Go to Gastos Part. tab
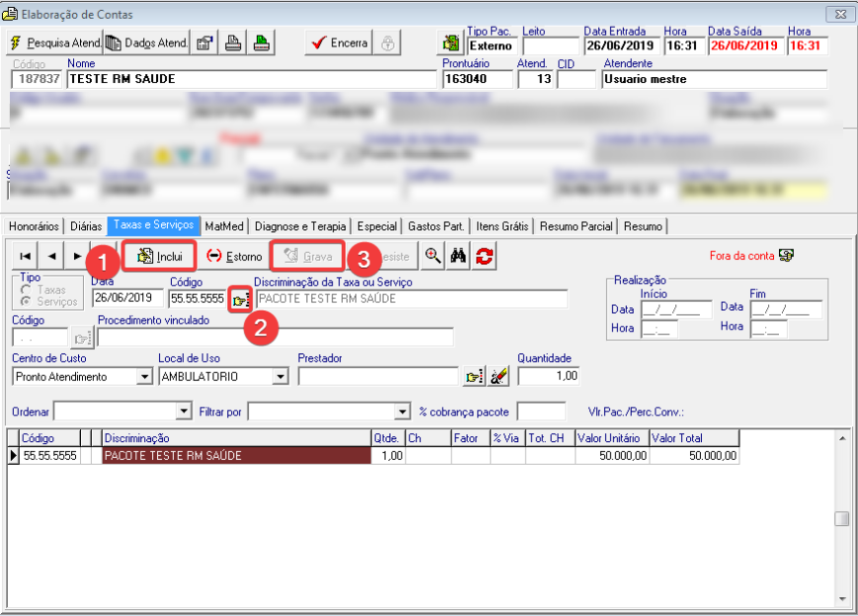 pos(435,226)
